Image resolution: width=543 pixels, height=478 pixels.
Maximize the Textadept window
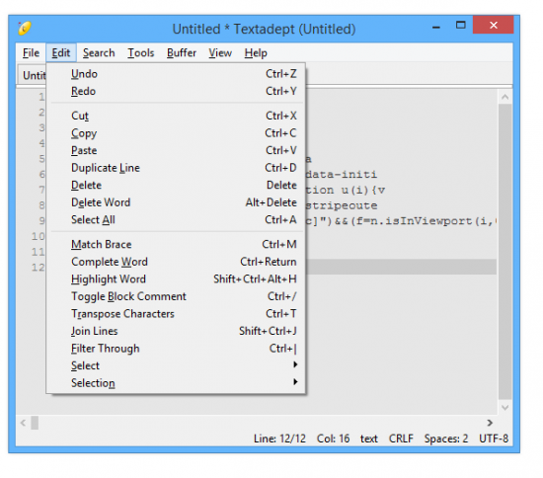[x=461, y=25]
